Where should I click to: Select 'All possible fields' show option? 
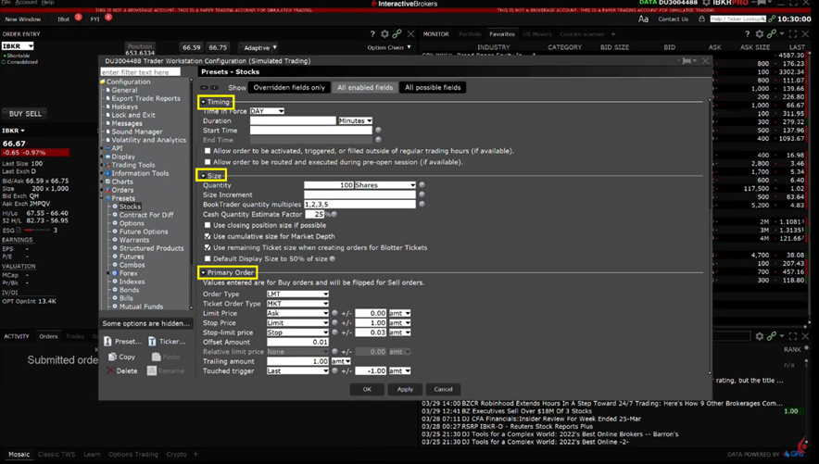tap(432, 88)
